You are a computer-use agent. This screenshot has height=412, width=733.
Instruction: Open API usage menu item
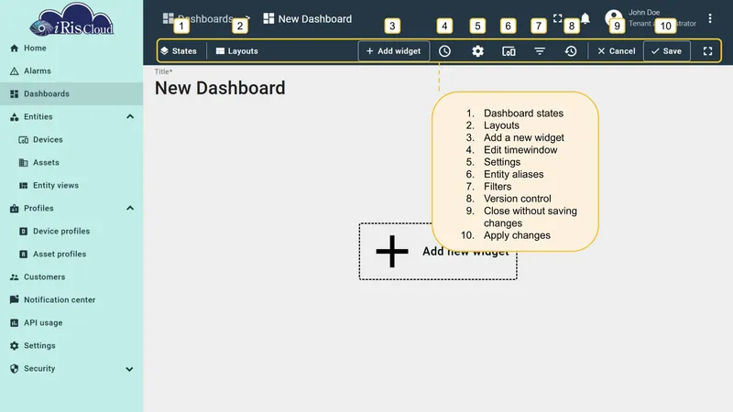71,323
